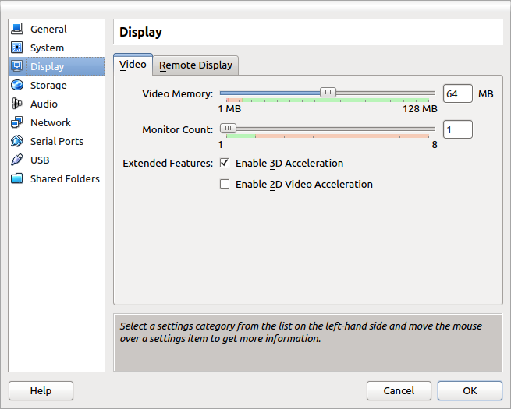Click the Help button

point(41,390)
